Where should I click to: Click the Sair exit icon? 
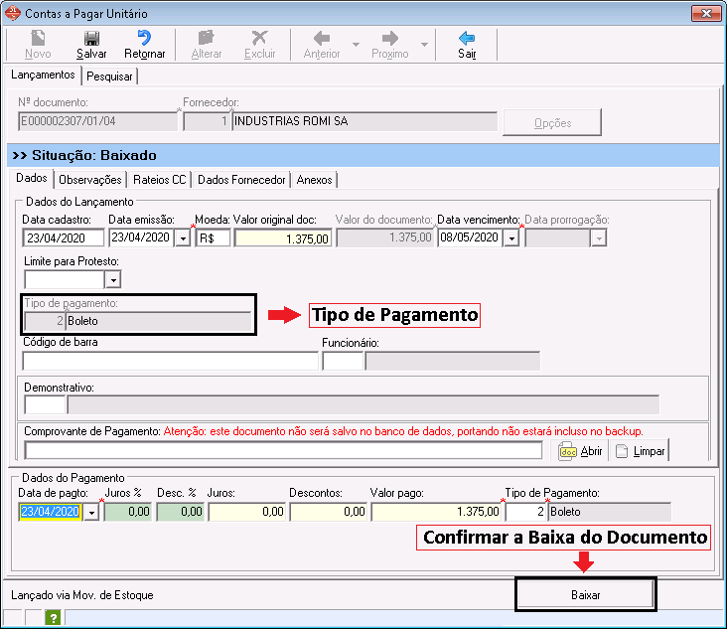(467, 39)
